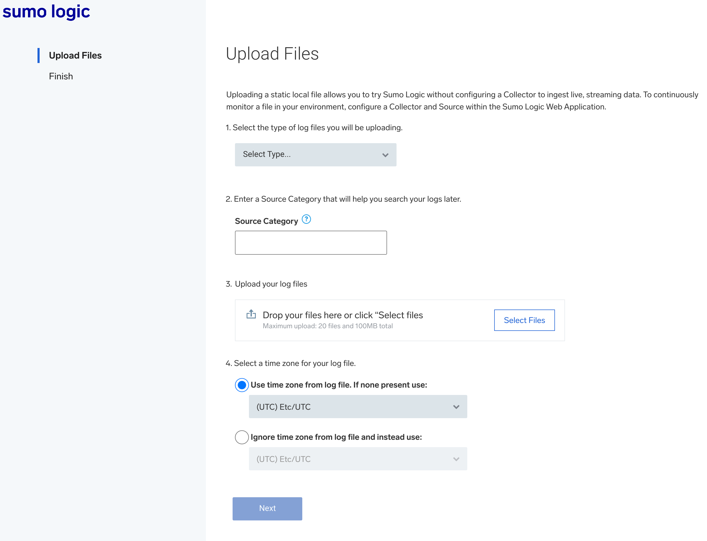707x541 pixels.
Task: Click the upload tray icon
Action: tap(251, 314)
